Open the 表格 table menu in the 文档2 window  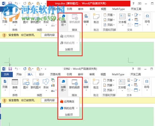(15, 85)
